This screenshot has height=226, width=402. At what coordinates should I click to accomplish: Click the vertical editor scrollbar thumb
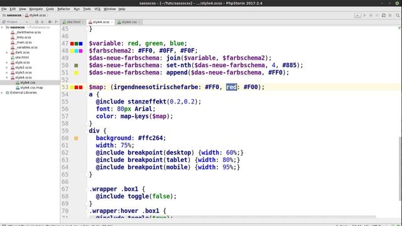click(400, 169)
